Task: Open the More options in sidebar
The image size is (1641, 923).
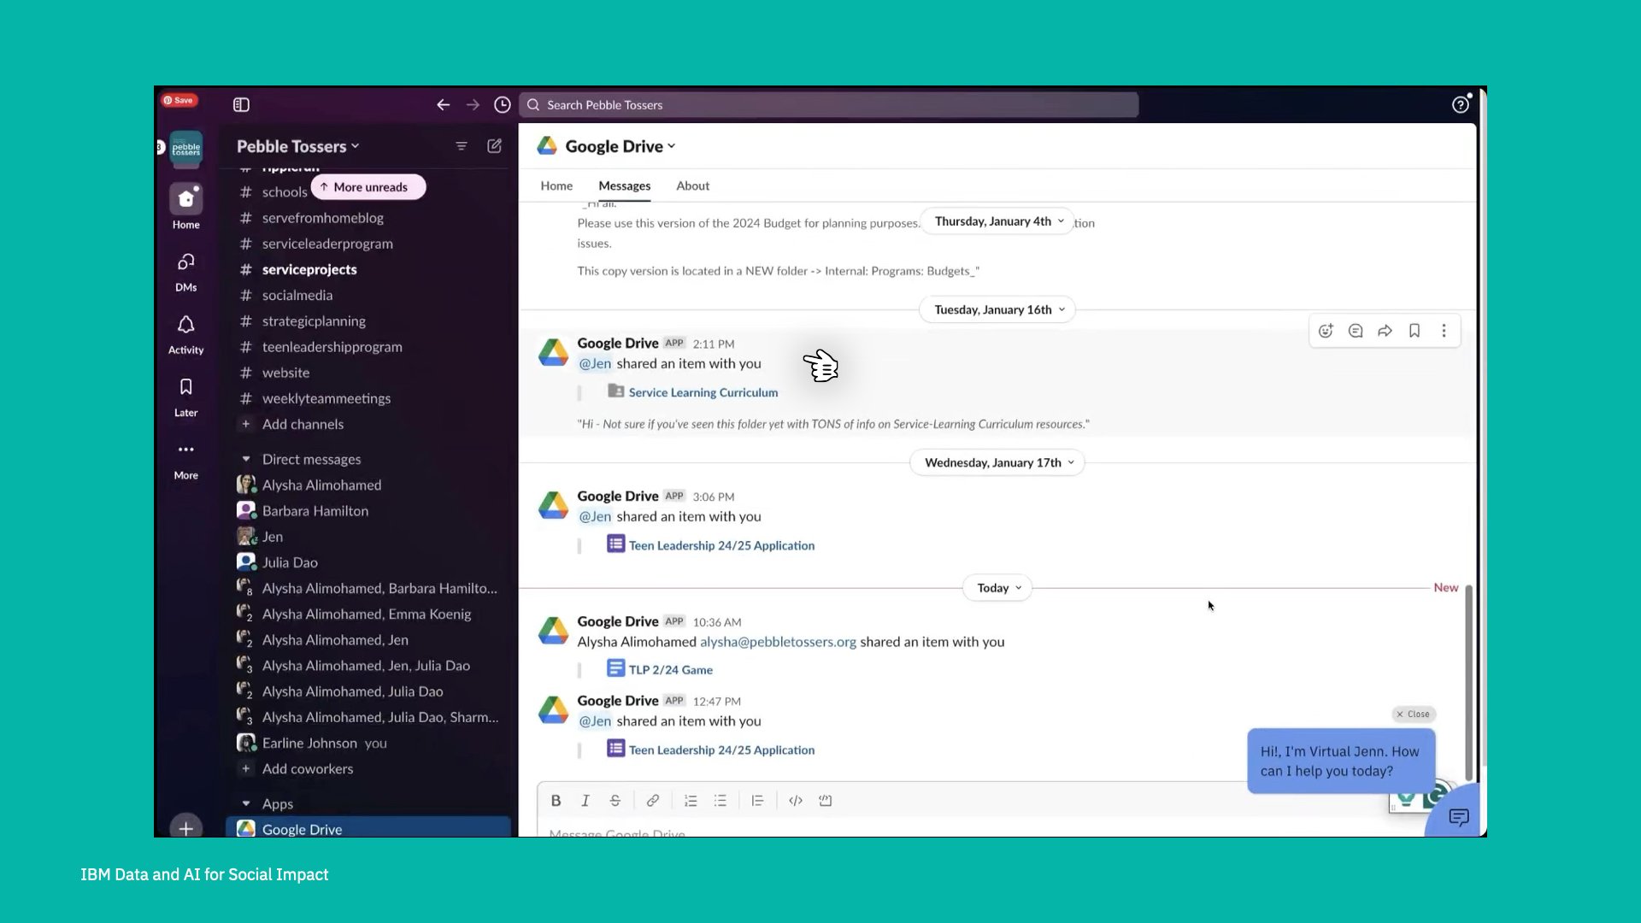Action: [186, 460]
